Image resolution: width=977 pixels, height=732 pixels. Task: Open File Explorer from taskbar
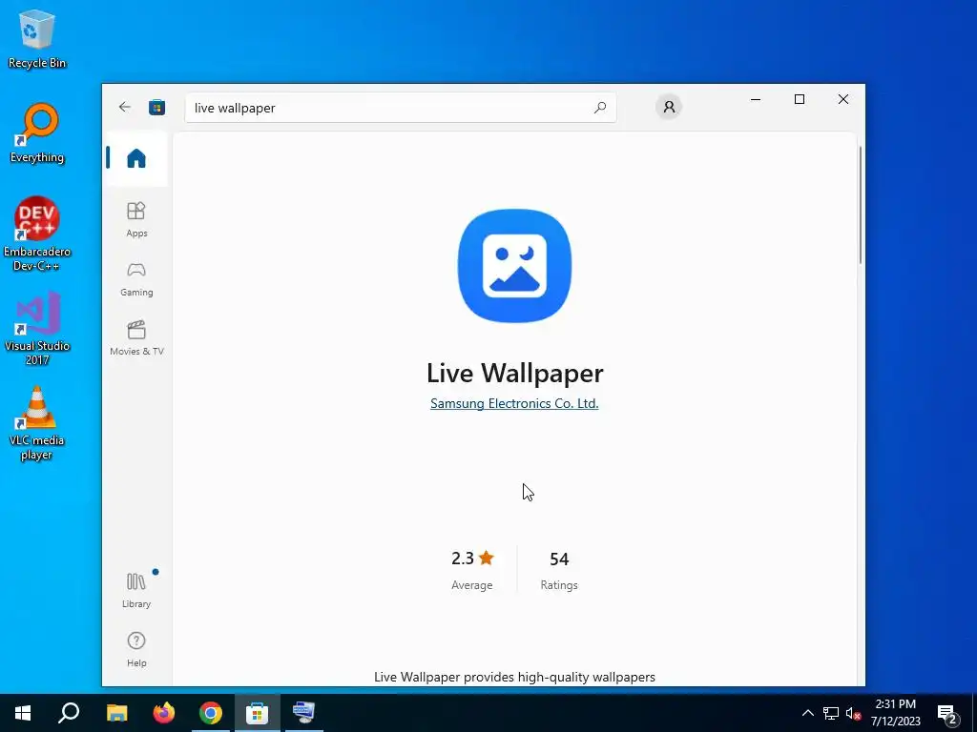116,713
